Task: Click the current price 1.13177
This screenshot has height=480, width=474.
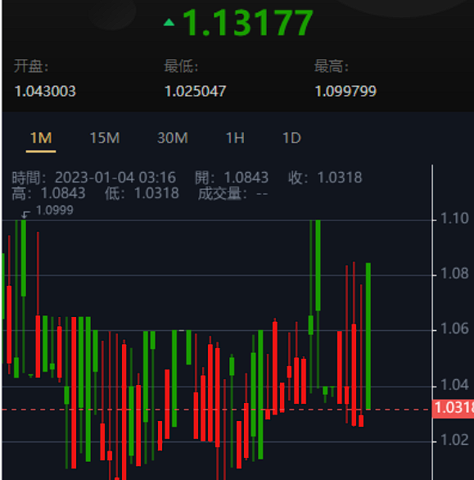Action: point(248,23)
